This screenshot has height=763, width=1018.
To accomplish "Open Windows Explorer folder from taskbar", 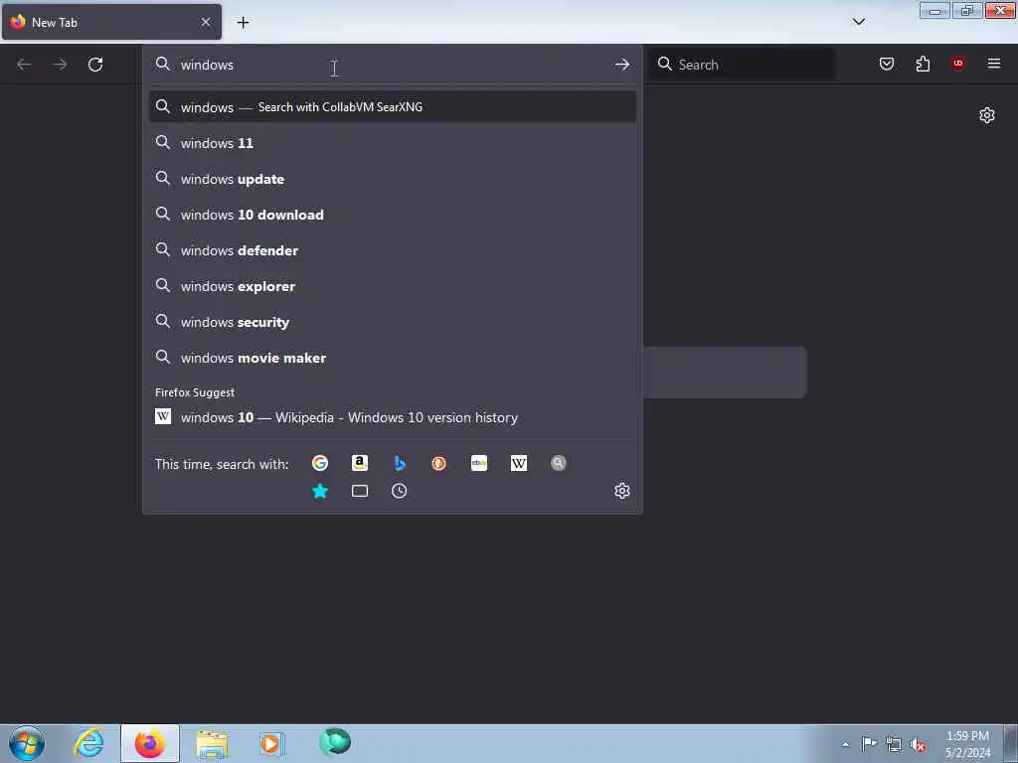I will pyautogui.click(x=212, y=744).
